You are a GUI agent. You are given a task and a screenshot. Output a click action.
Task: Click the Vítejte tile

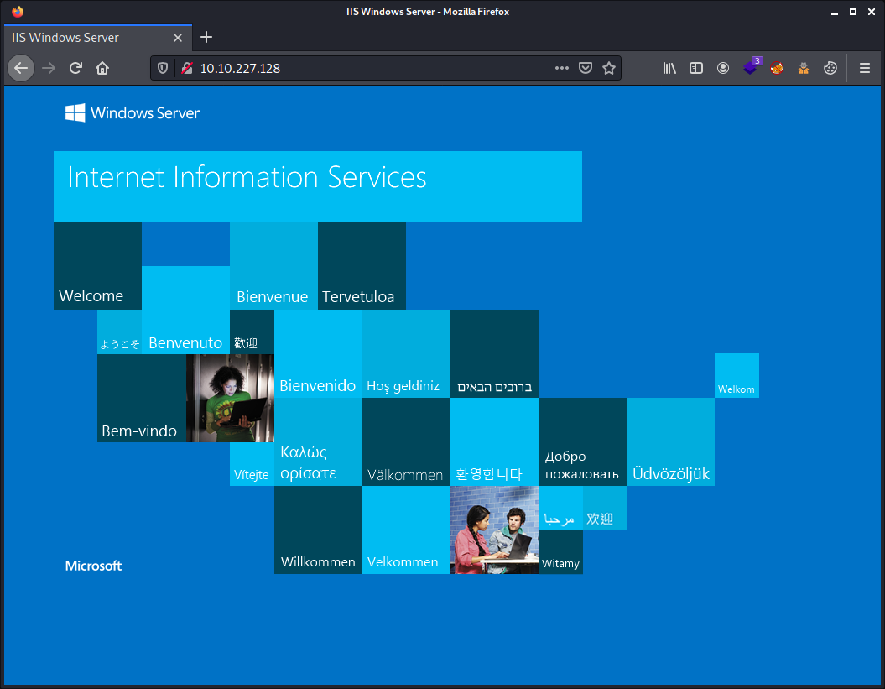[x=252, y=463]
